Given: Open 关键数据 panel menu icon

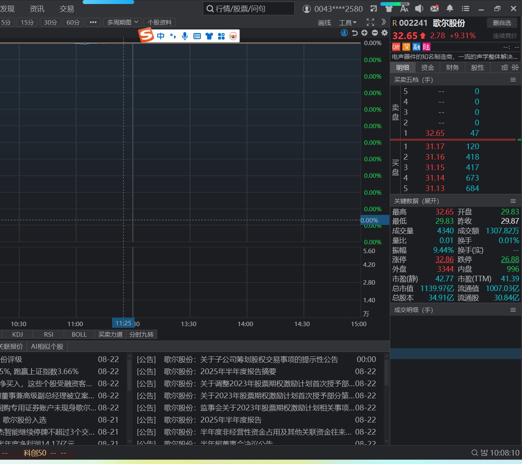Looking at the screenshot, I should click(513, 201).
